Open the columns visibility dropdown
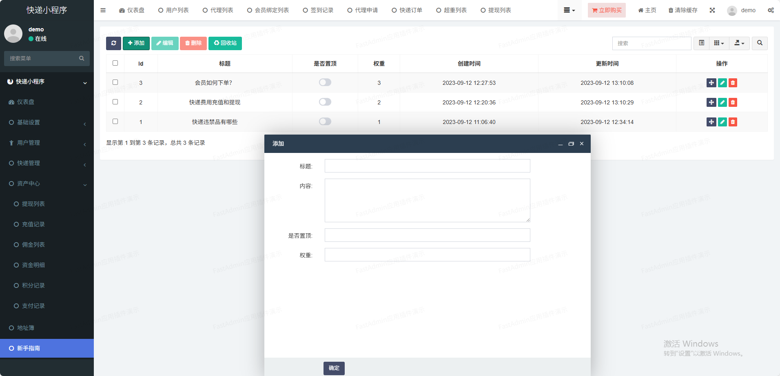 pyautogui.click(x=719, y=43)
